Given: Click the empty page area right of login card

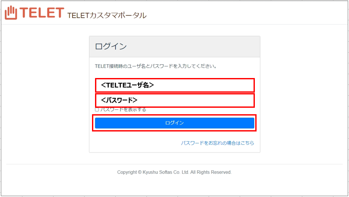Looking at the screenshot, I should click(x=303, y=93).
